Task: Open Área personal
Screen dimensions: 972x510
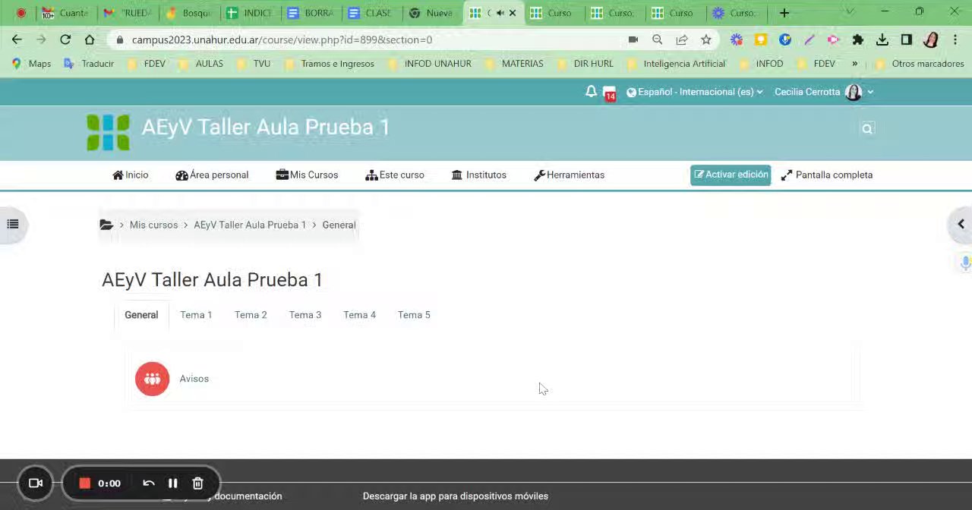Action: 212,175
